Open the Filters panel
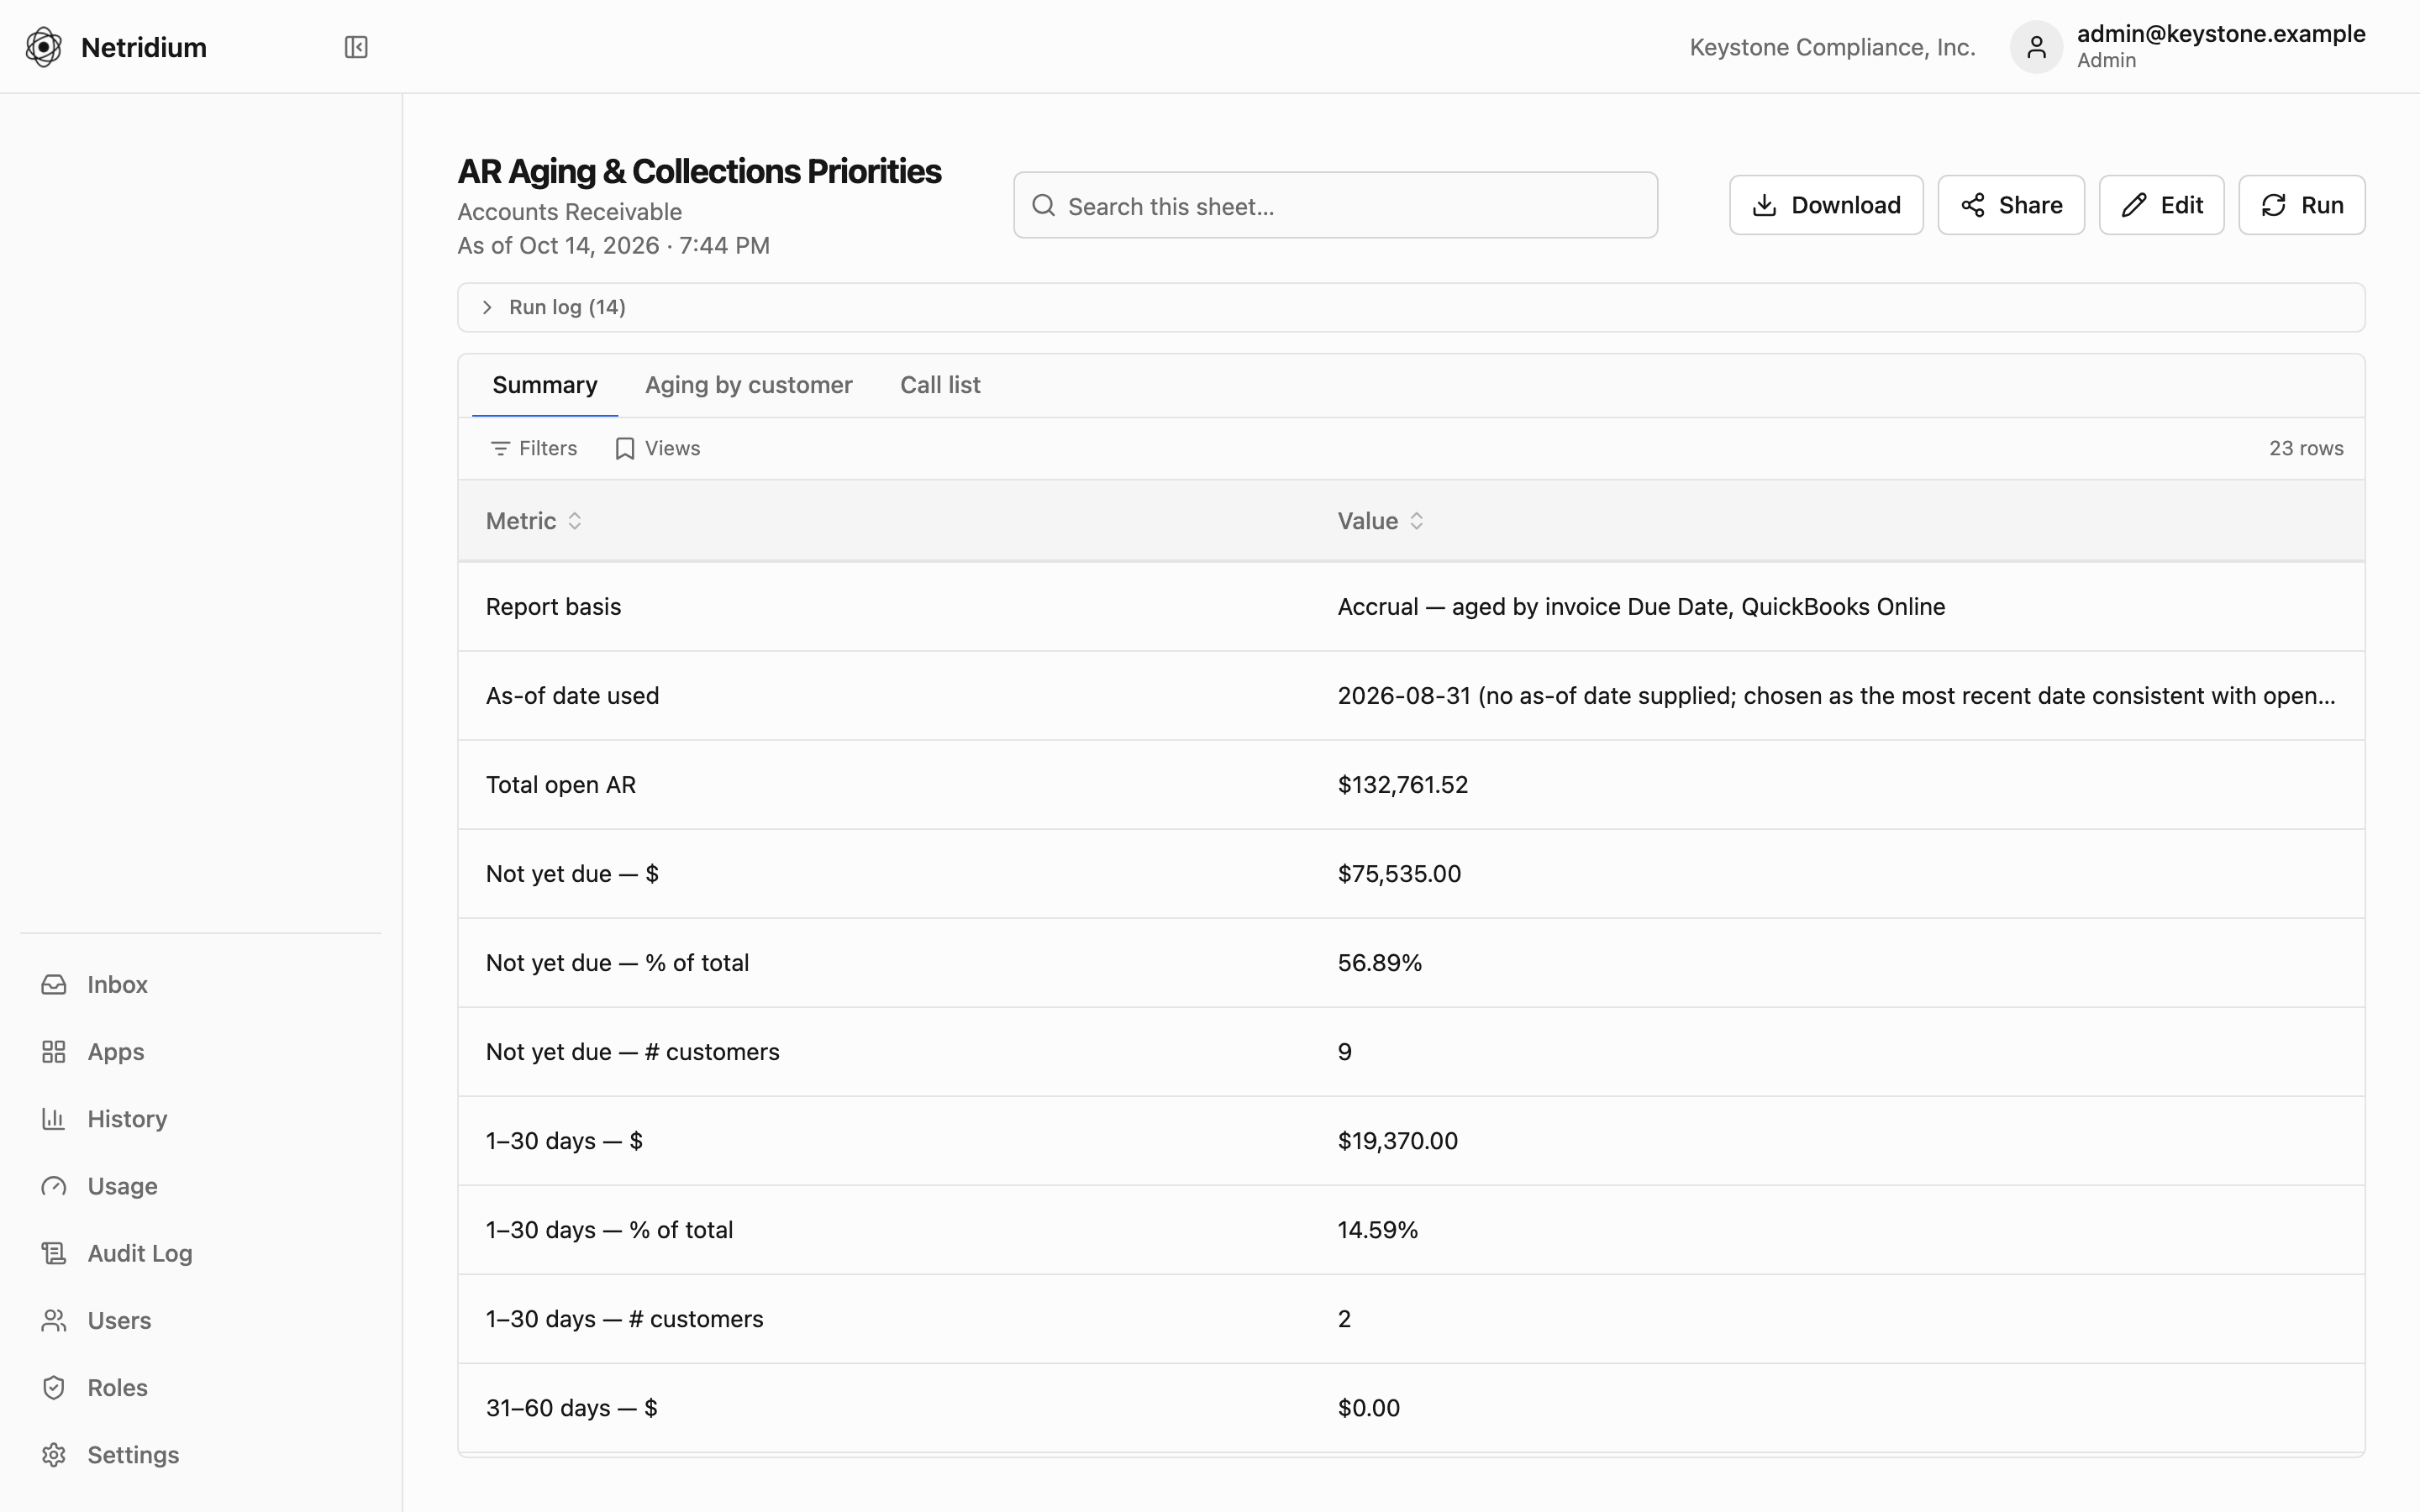2420x1512 pixels. (x=534, y=449)
